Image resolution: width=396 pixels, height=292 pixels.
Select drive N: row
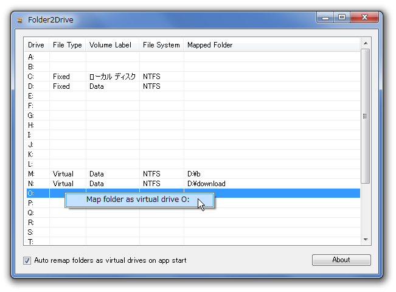pos(192,184)
